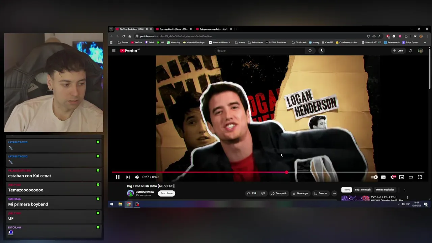
Task: Open more actions ellipsis below video
Action: pyautogui.click(x=334, y=193)
